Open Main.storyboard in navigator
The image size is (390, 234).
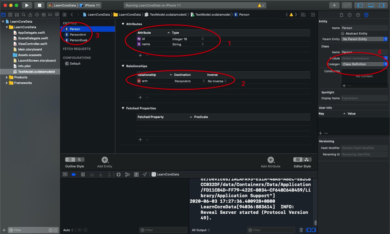(30, 49)
